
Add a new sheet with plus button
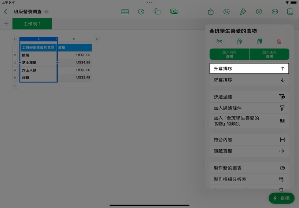tap(6, 24)
